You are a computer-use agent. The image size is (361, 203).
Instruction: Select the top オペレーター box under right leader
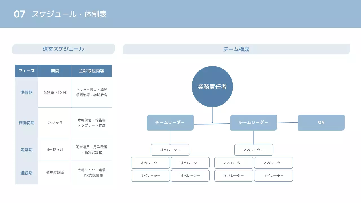(x=253, y=150)
